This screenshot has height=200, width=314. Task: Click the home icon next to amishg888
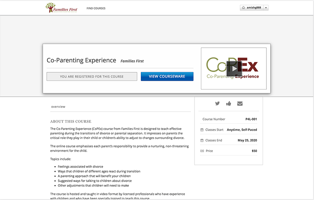coord(243,8)
